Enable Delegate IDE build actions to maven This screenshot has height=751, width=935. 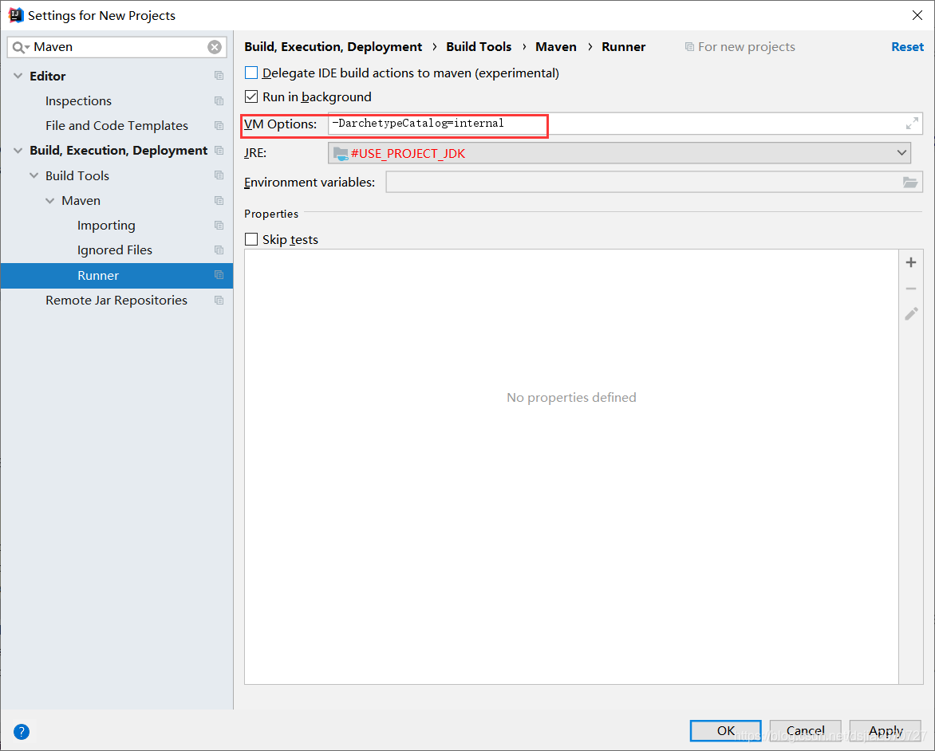coord(251,73)
